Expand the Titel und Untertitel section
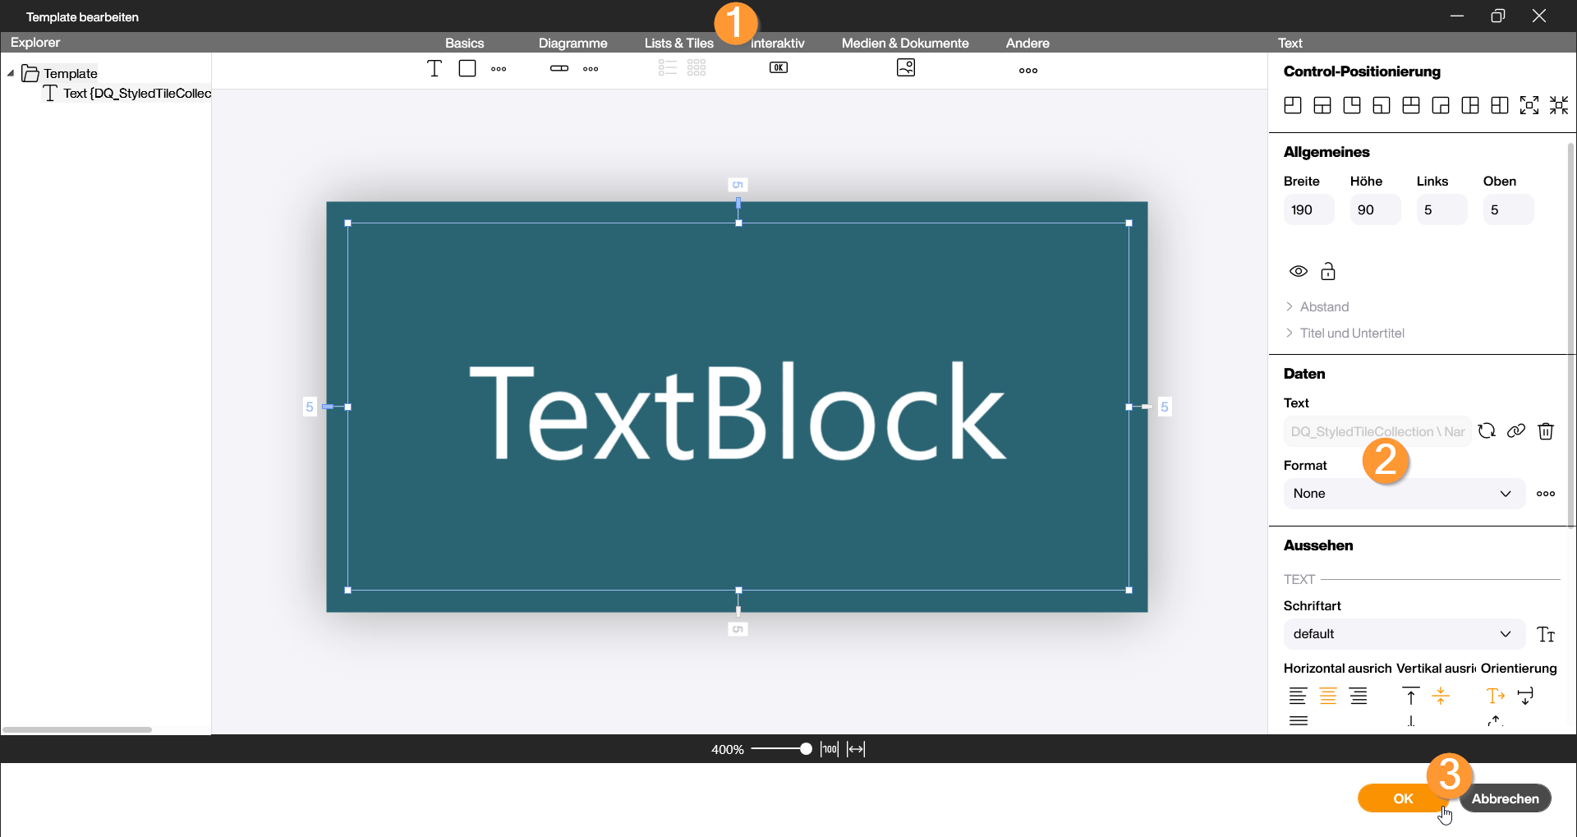 (x=1351, y=333)
